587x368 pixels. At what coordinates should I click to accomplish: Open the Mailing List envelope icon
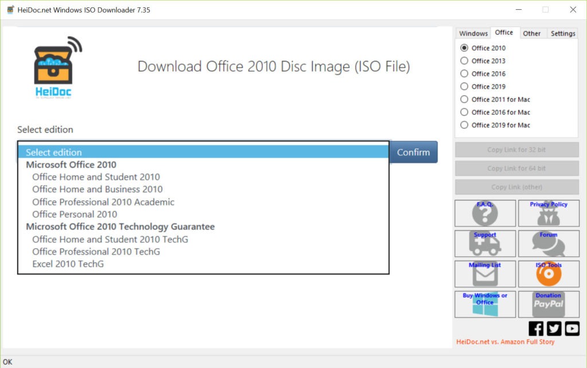point(485,274)
